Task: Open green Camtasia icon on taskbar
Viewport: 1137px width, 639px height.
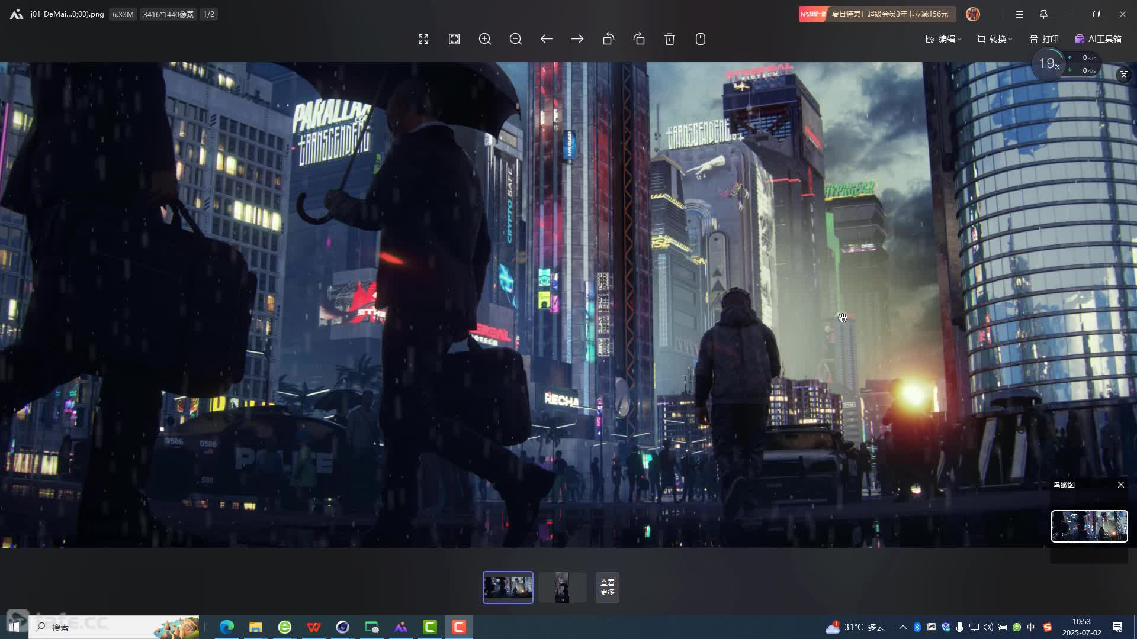Action: pyautogui.click(x=430, y=627)
